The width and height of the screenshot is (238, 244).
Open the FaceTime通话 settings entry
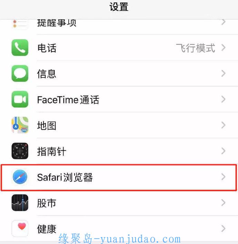click(119, 99)
